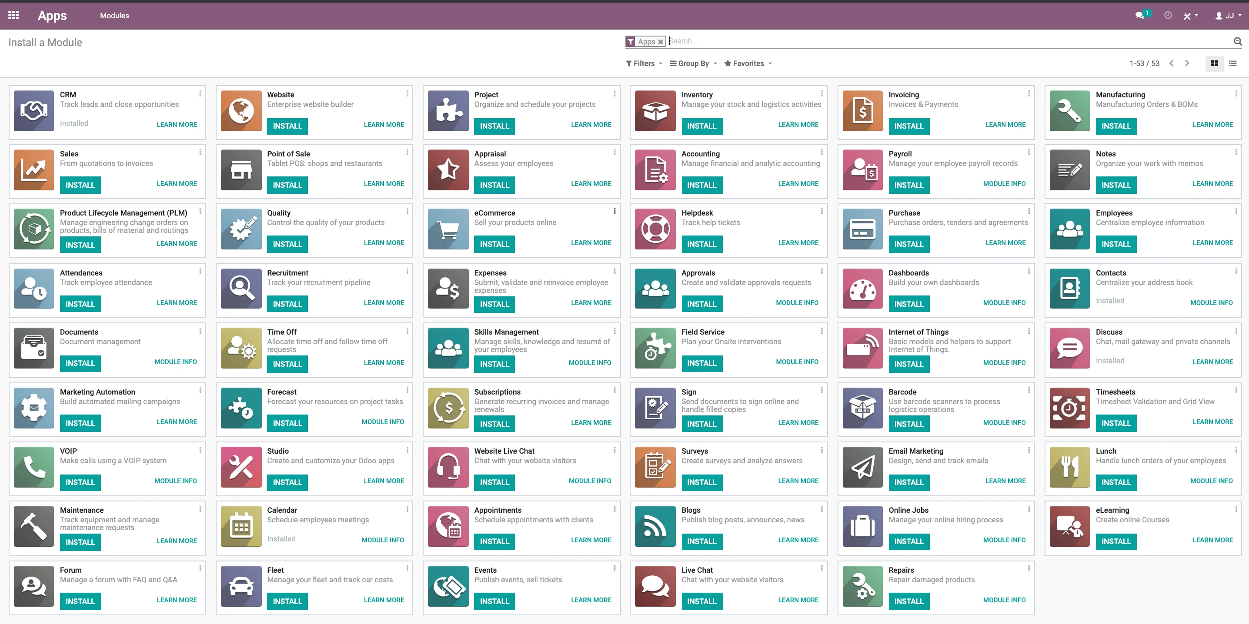Open the JJ user menu
Screen dimensions: 1249x624
pyautogui.click(x=1229, y=16)
